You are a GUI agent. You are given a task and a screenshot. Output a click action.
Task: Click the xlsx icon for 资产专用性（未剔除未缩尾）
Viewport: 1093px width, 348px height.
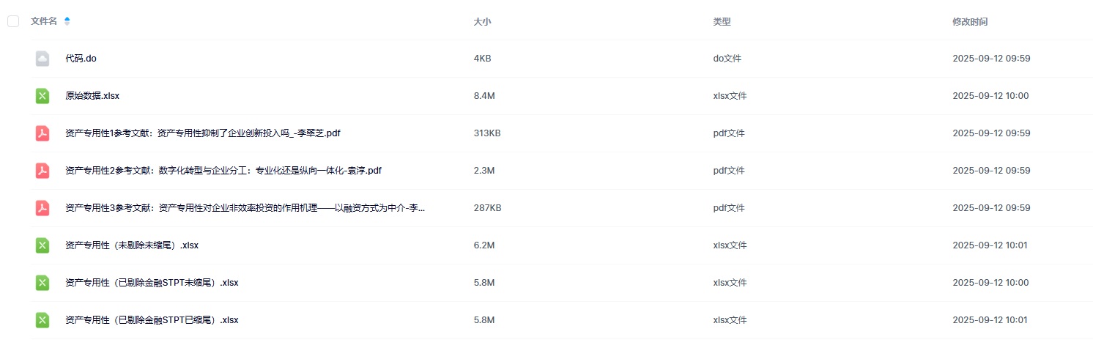42,245
